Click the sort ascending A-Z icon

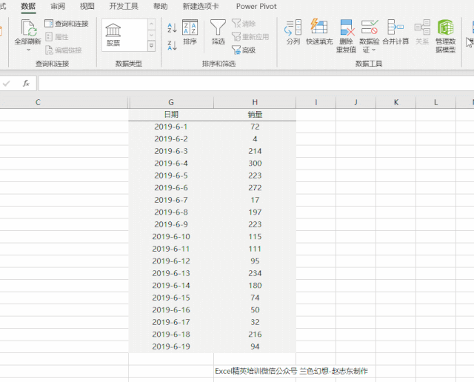pyautogui.click(x=172, y=28)
